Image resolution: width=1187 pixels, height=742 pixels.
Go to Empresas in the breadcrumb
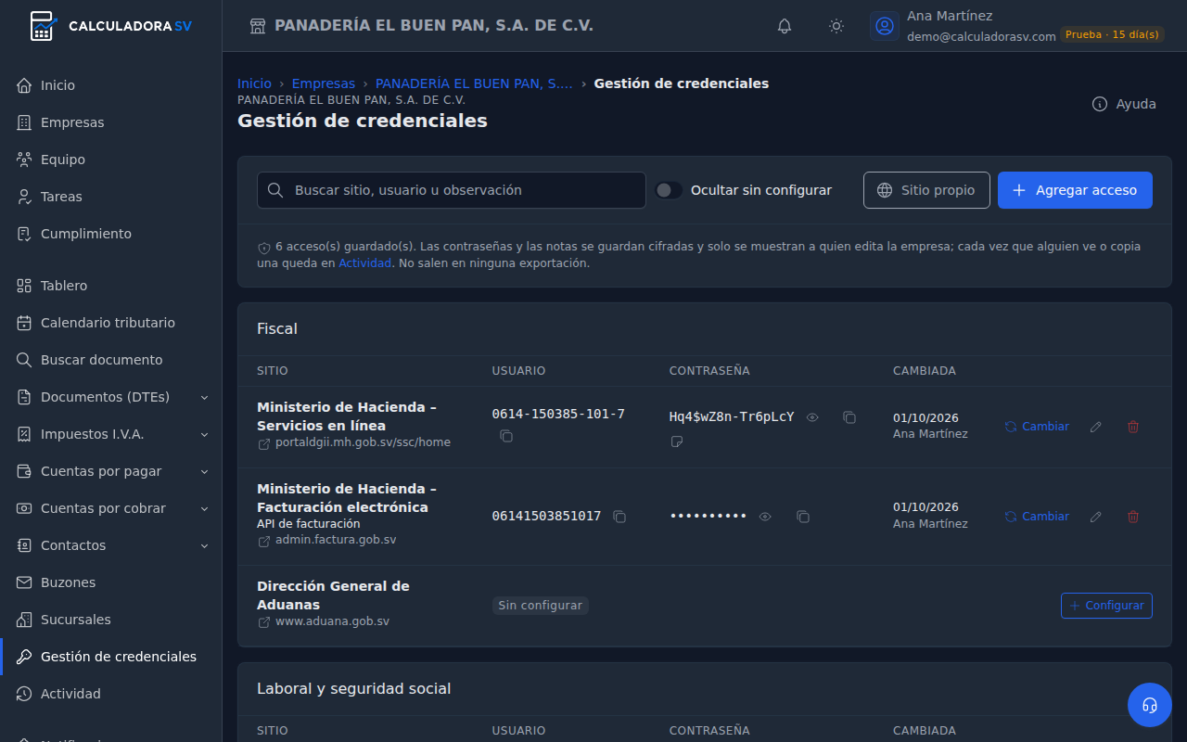(x=324, y=83)
